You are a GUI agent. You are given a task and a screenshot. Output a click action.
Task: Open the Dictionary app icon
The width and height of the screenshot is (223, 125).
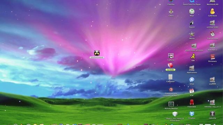click(x=213, y=57)
